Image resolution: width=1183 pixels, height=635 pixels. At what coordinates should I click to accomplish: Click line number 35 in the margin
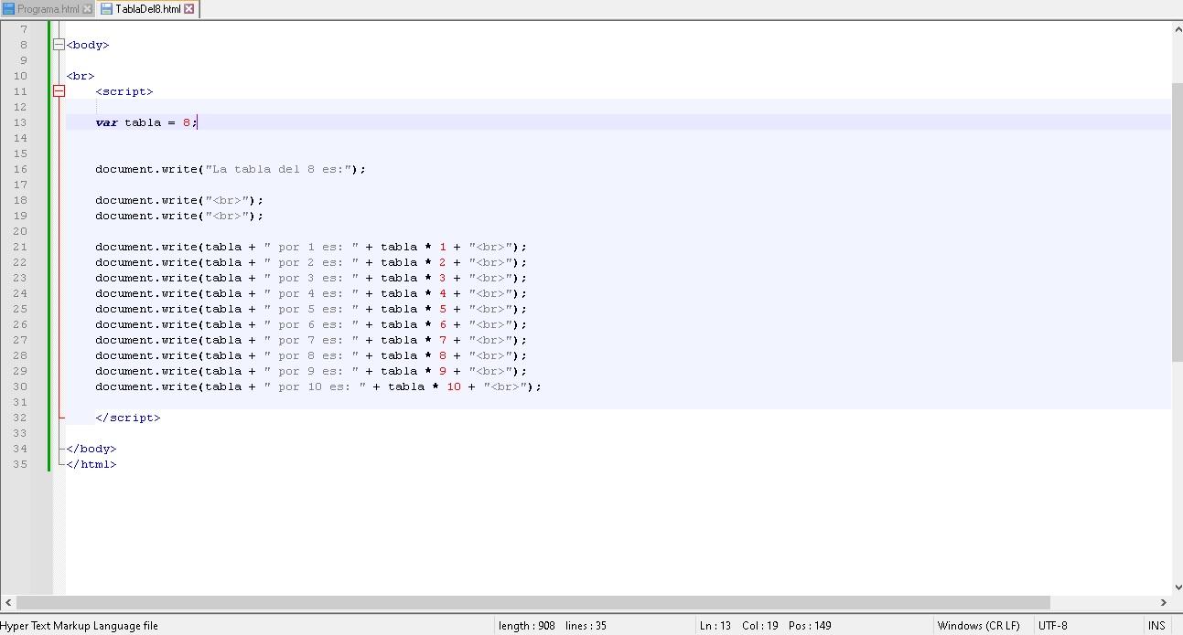20,464
